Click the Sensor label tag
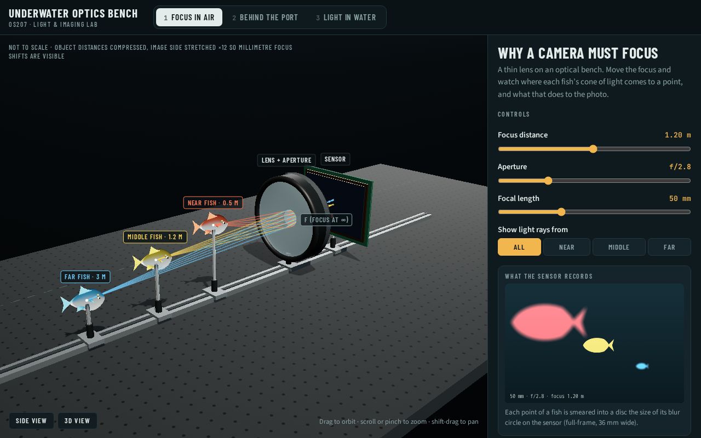Image resolution: width=701 pixels, height=438 pixels. coord(335,159)
